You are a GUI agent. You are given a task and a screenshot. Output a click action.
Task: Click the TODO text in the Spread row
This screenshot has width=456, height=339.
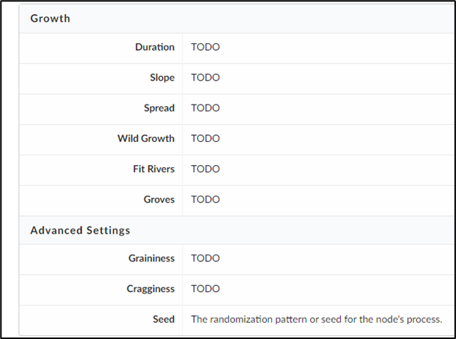(205, 108)
